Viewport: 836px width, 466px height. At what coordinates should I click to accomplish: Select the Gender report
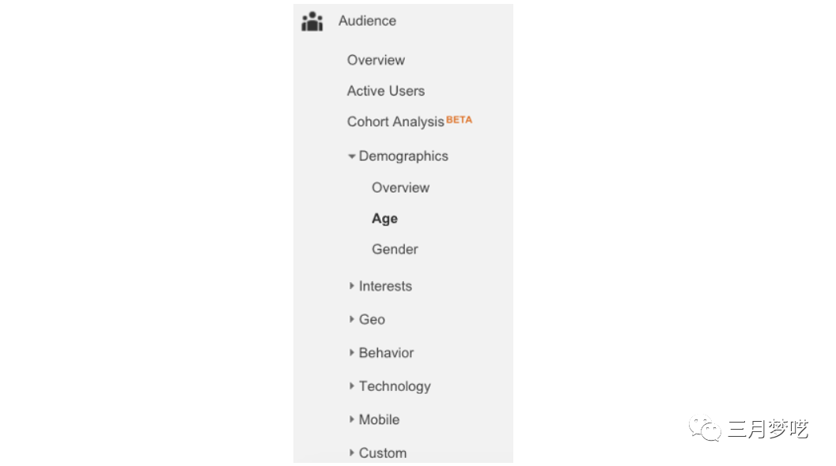395,250
